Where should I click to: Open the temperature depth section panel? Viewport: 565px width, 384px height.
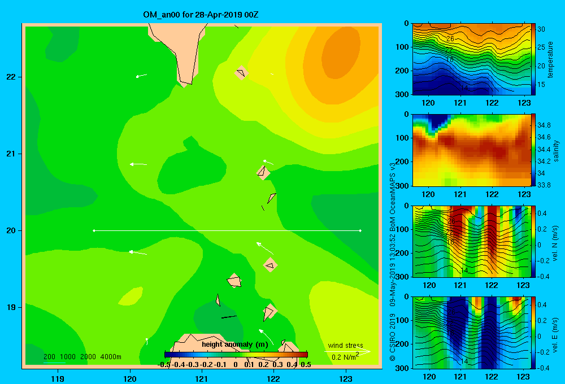471,59
